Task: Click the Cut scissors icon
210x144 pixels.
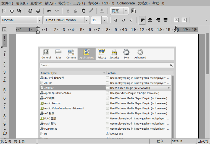Action: click(68, 11)
